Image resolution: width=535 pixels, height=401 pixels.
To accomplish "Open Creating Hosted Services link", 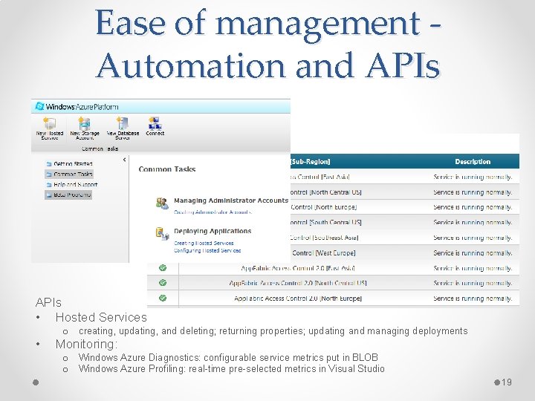I will coord(204,243).
